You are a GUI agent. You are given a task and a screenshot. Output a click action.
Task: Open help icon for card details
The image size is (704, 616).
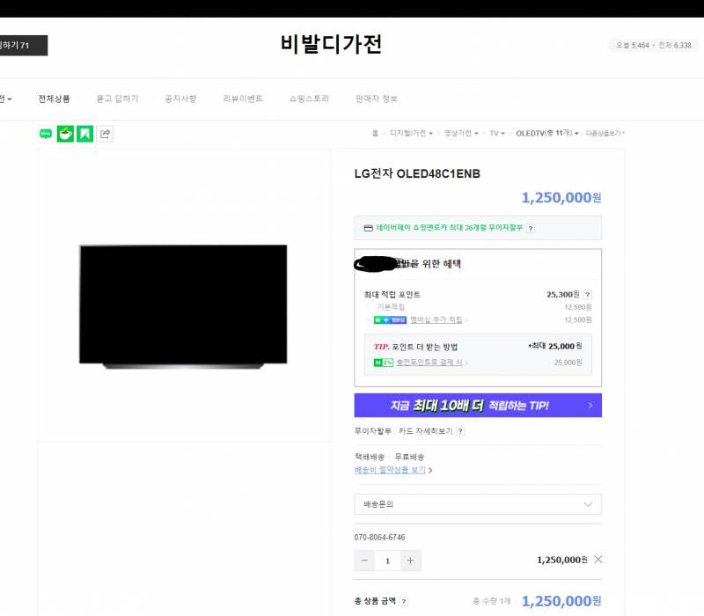pos(460,431)
